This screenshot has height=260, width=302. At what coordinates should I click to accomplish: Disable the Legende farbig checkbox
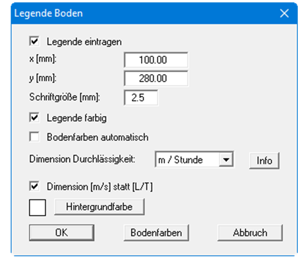pos(34,118)
